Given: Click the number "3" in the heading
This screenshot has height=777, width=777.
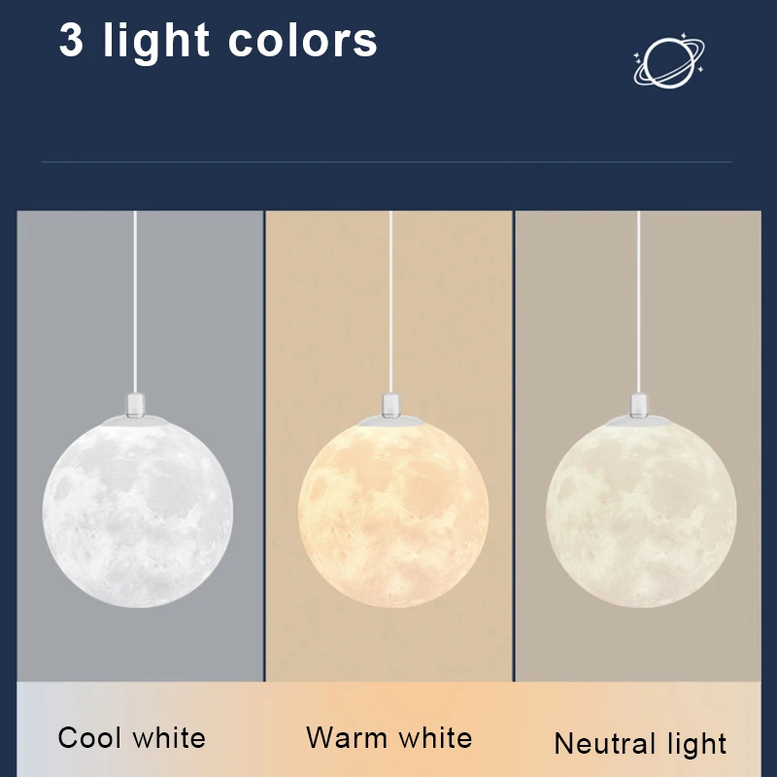Looking at the screenshot, I should coord(71,41).
